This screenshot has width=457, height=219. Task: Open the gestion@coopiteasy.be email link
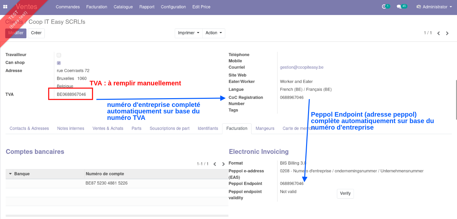tap(302, 67)
